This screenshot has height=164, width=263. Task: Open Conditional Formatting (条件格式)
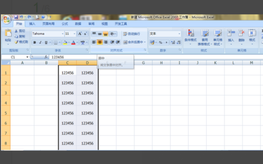[x=190, y=37]
